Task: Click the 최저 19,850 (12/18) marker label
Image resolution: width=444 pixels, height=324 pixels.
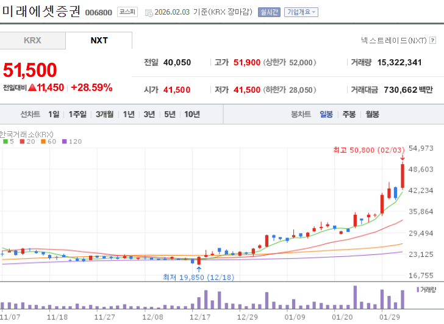Action: pos(198,277)
